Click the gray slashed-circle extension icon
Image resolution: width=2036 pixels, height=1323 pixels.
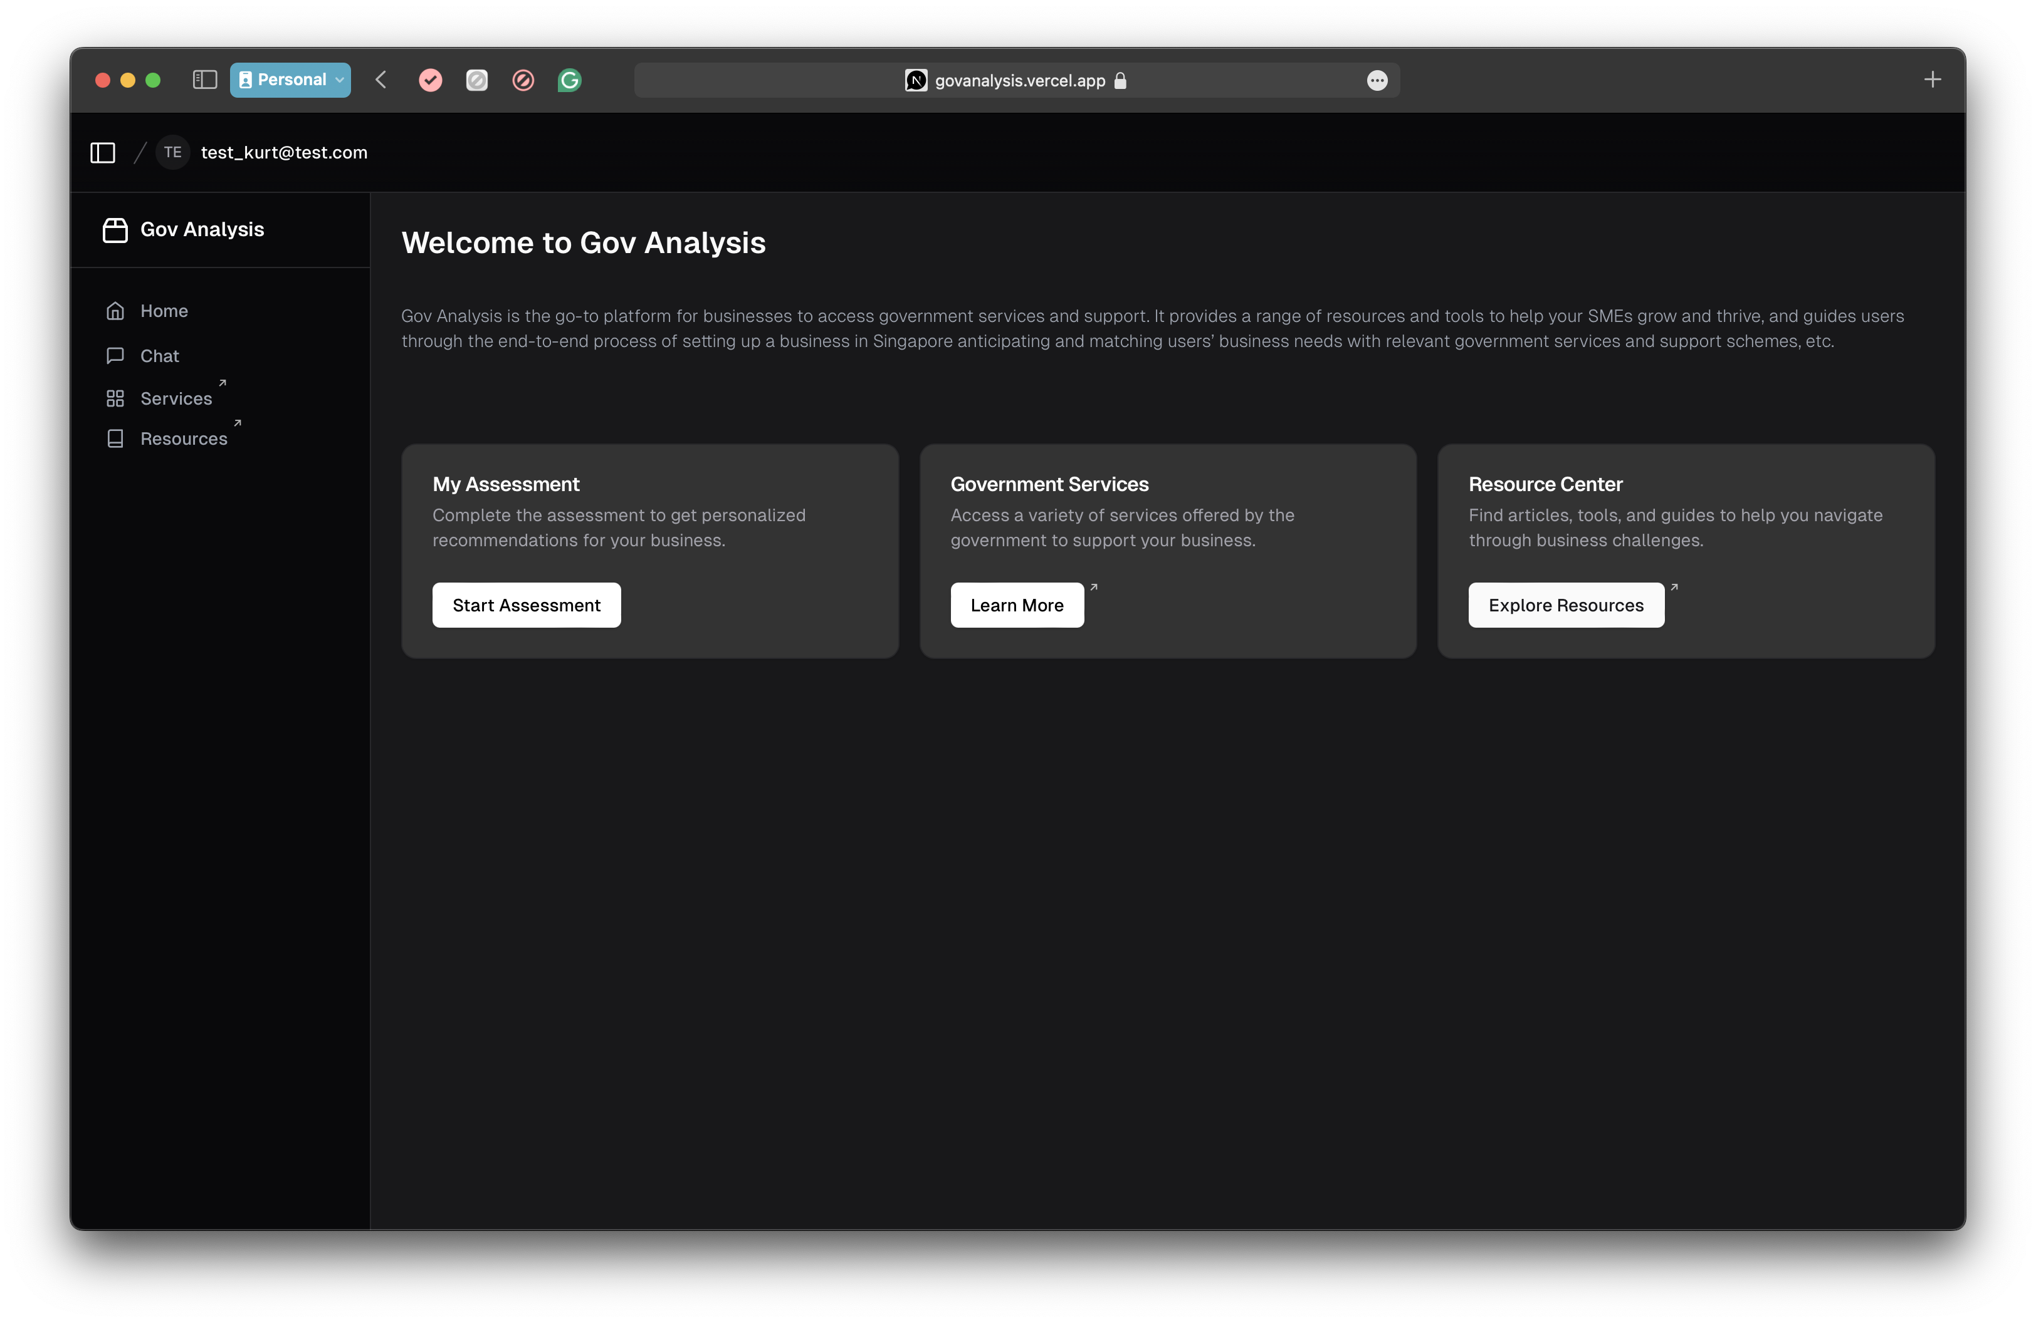[476, 80]
